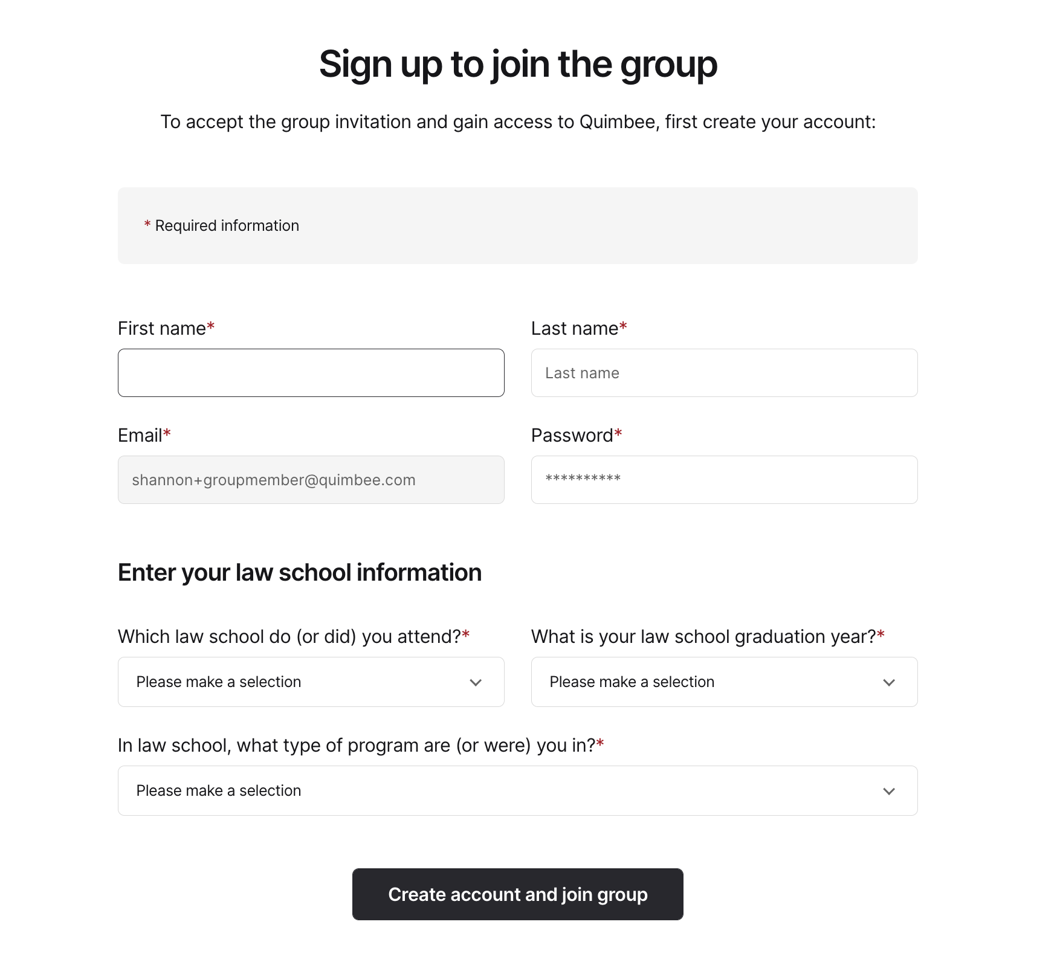Screen dimensions: 1060x968
Task: Expand the program type dropdown
Action: point(517,790)
